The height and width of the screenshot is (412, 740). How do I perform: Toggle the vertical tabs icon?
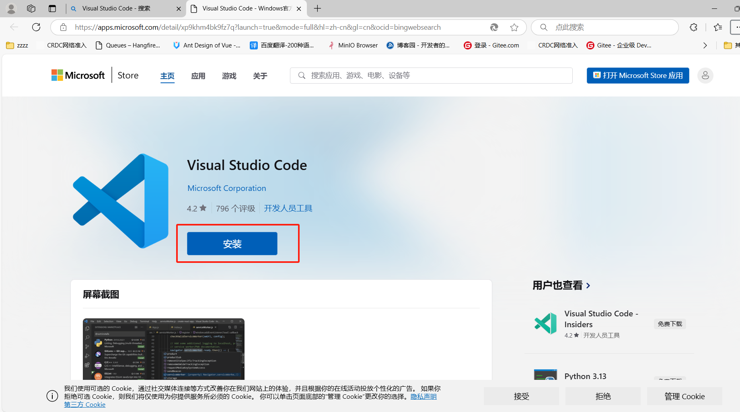52,8
